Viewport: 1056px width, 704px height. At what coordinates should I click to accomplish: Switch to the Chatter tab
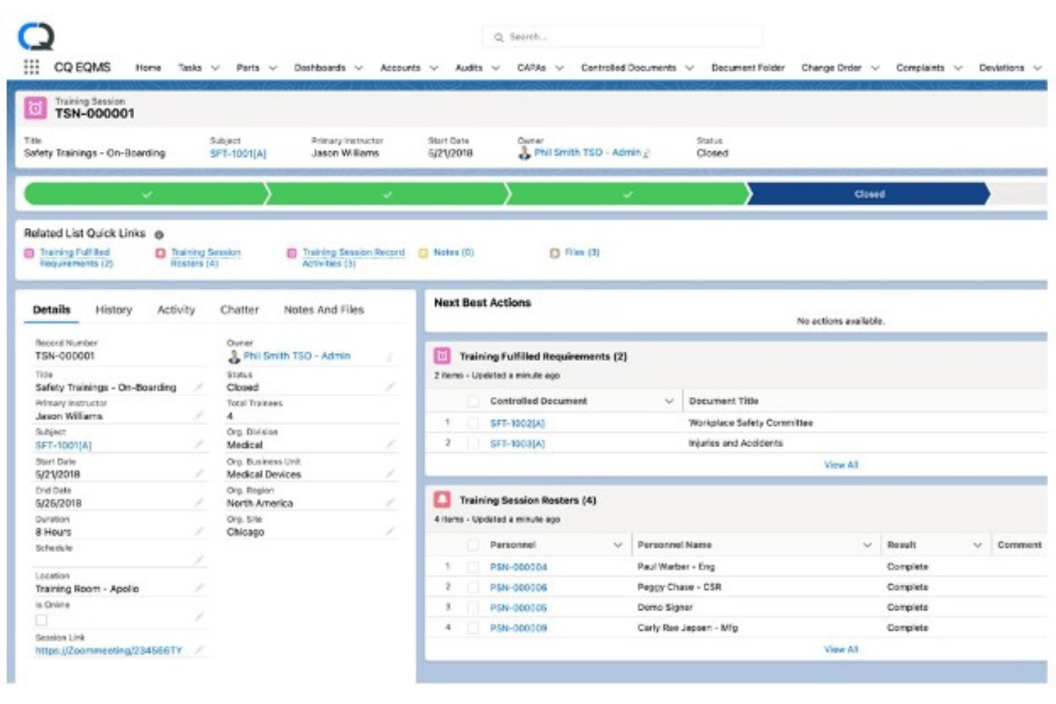[x=239, y=310]
